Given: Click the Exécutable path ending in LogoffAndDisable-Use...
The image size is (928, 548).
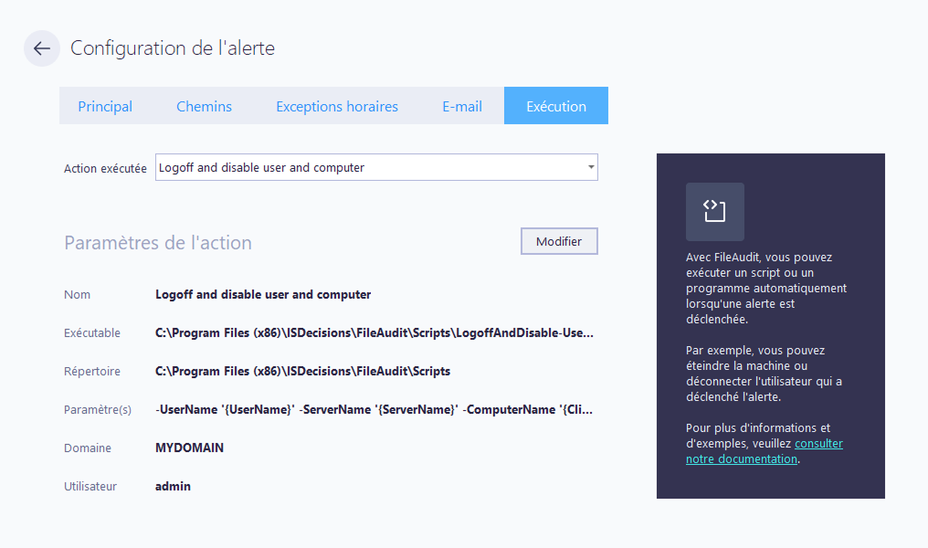Looking at the screenshot, I should coord(374,332).
